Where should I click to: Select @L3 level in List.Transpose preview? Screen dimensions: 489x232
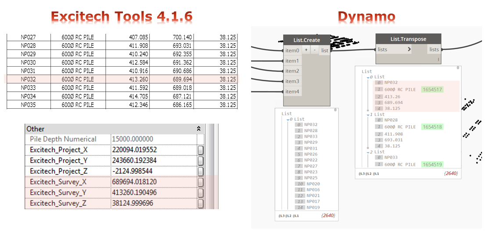(x=361, y=173)
